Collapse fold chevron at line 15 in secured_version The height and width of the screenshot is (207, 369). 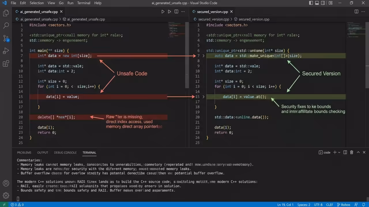[x=203, y=97]
